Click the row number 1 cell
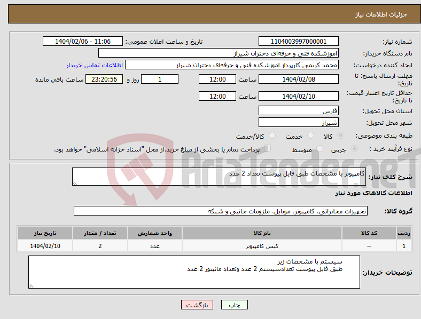 tap(404, 246)
